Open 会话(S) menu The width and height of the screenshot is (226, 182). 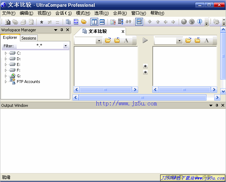(x=63, y=13)
